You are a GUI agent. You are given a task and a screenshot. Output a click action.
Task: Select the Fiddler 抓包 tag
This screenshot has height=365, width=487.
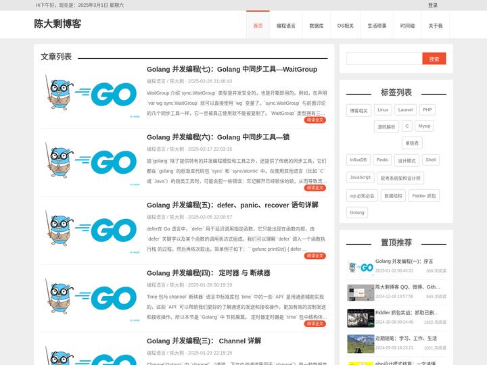click(x=424, y=196)
